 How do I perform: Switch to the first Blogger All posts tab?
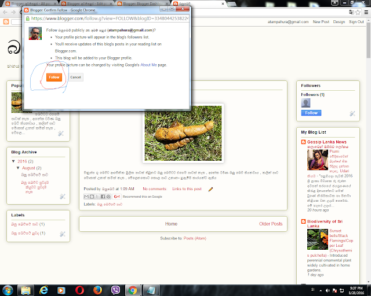(x=30, y=4)
